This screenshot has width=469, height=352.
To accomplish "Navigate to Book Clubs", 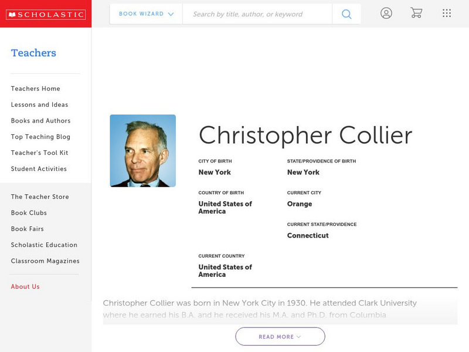I will [x=29, y=213].
